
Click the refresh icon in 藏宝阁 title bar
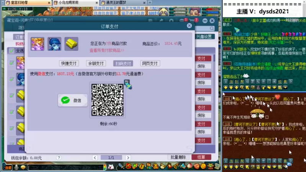(171, 21)
